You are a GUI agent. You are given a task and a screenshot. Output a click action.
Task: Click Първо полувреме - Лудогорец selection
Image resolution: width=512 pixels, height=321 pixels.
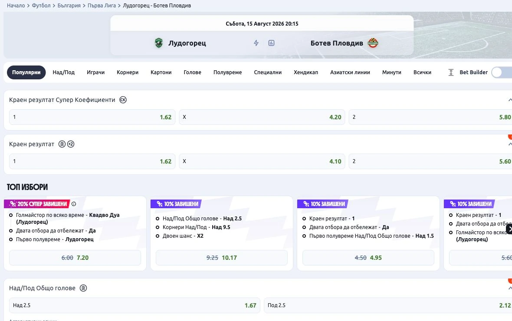55,239
